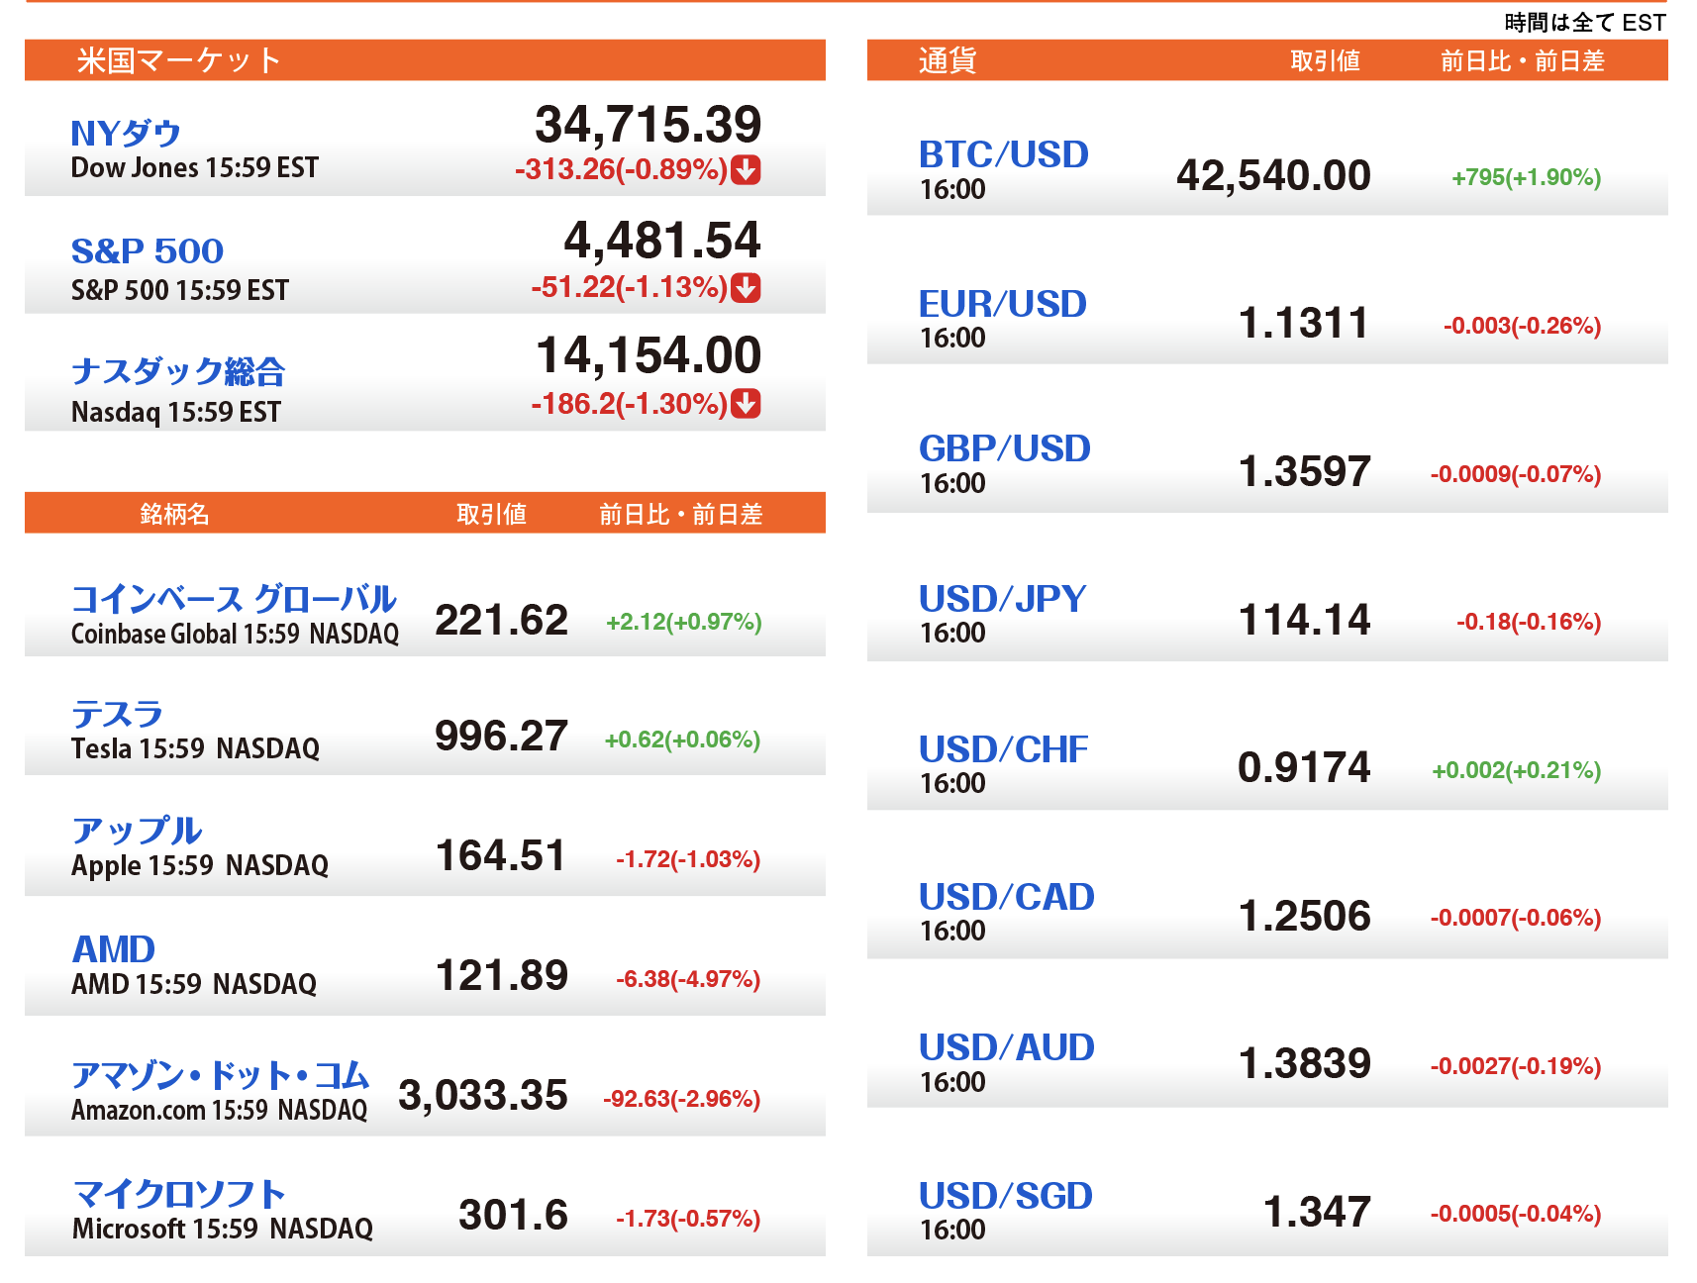Open the NYダウ index link
The image size is (1697, 1283).
tap(126, 134)
